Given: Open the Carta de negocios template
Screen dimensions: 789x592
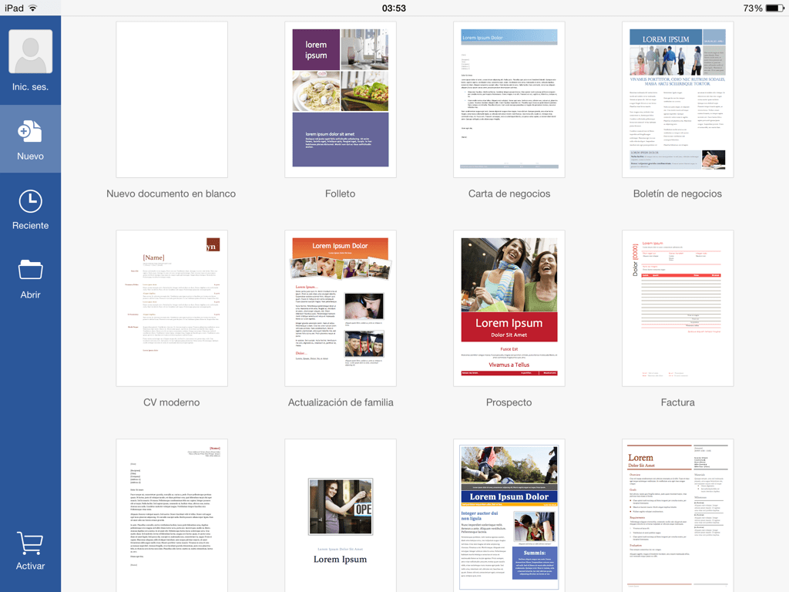Looking at the screenshot, I should (509, 99).
